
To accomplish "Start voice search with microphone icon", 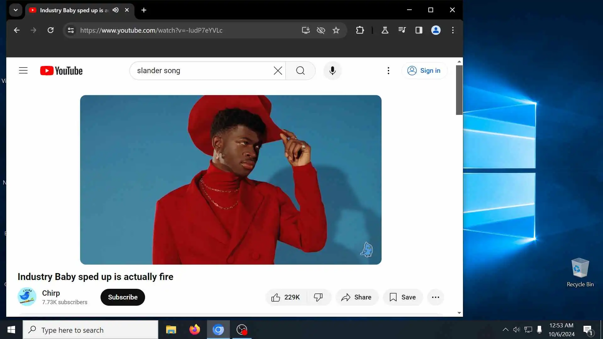I will pos(332,71).
